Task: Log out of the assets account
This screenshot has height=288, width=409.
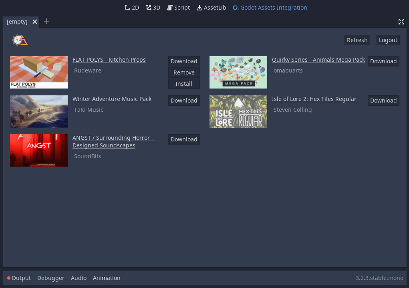Action: (388, 40)
